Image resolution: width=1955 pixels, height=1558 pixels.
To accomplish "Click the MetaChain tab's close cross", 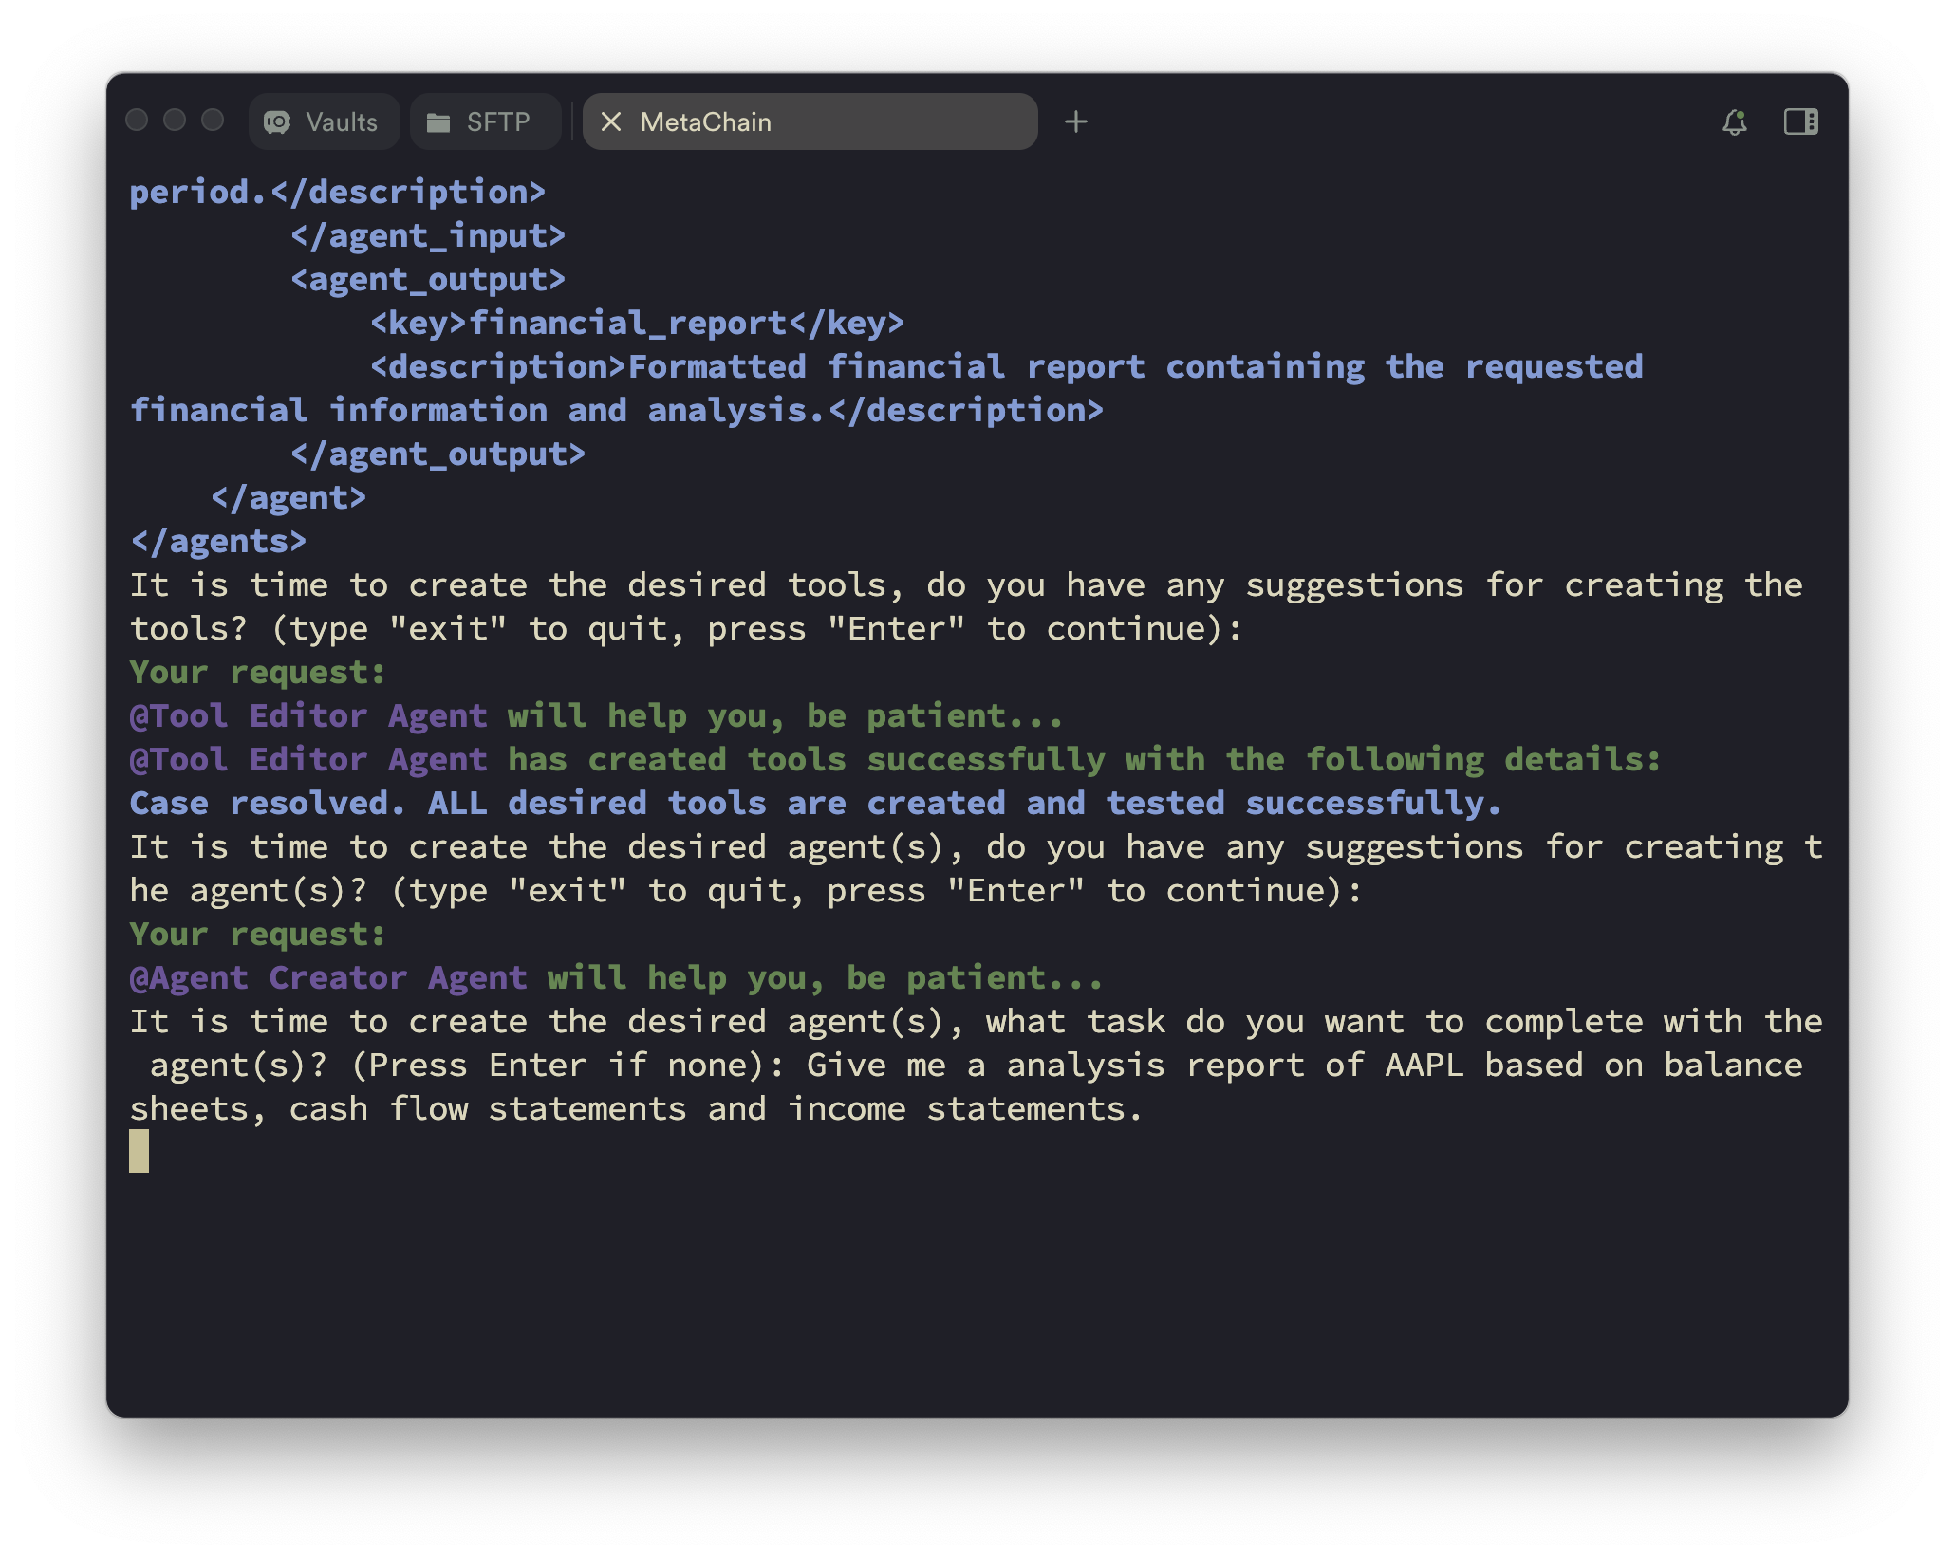I will (x=613, y=121).
